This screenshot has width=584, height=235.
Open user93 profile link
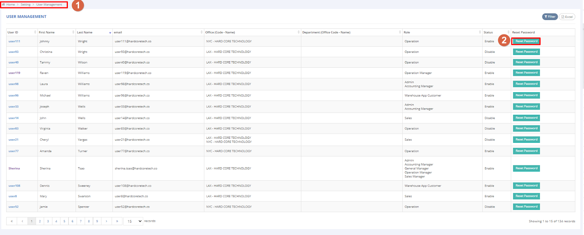pos(14,52)
